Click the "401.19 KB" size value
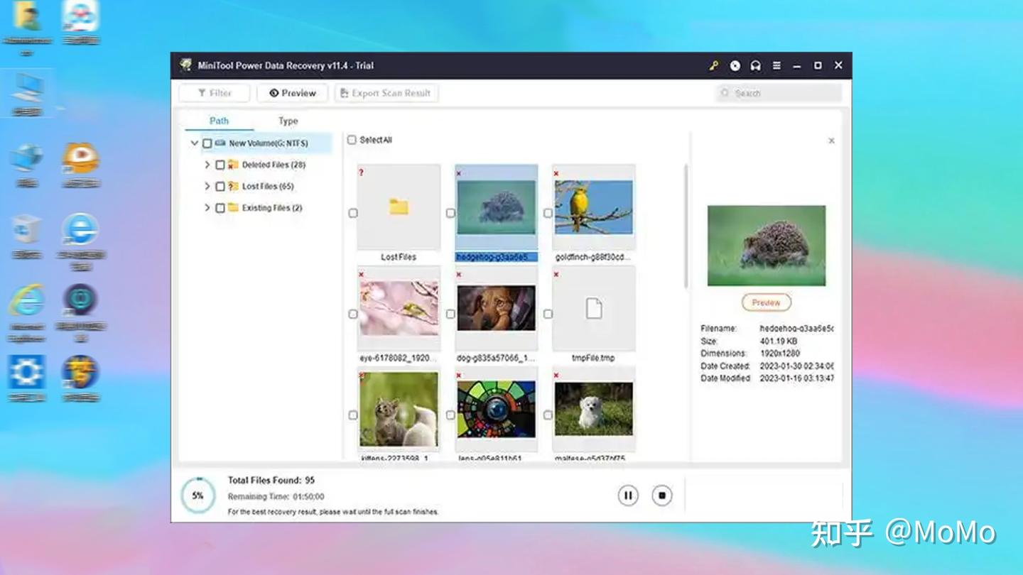The height and width of the screenshot is (575, 1023). pos(780,341)
